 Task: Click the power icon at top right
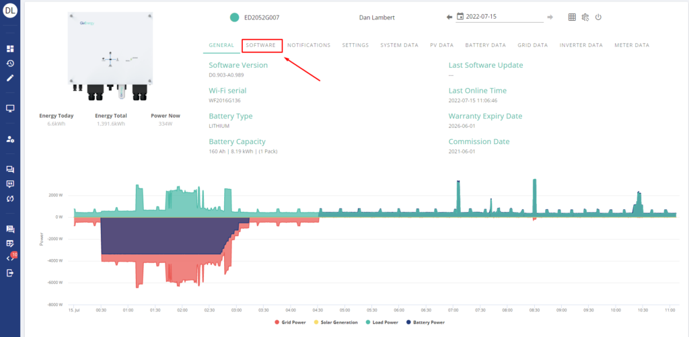pos(598,17)
